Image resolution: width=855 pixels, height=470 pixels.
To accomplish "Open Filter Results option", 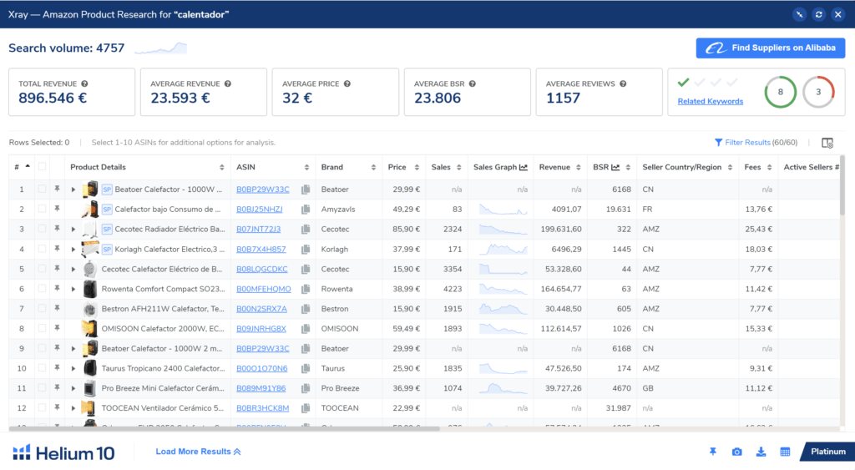I will coord(756,143).
